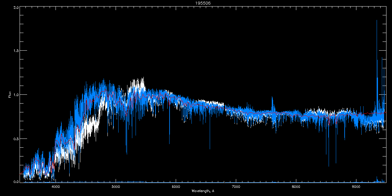Select the 9000 x-axis tick label
The height and width of the screenshot is (196, 392).
click(356, 187)
